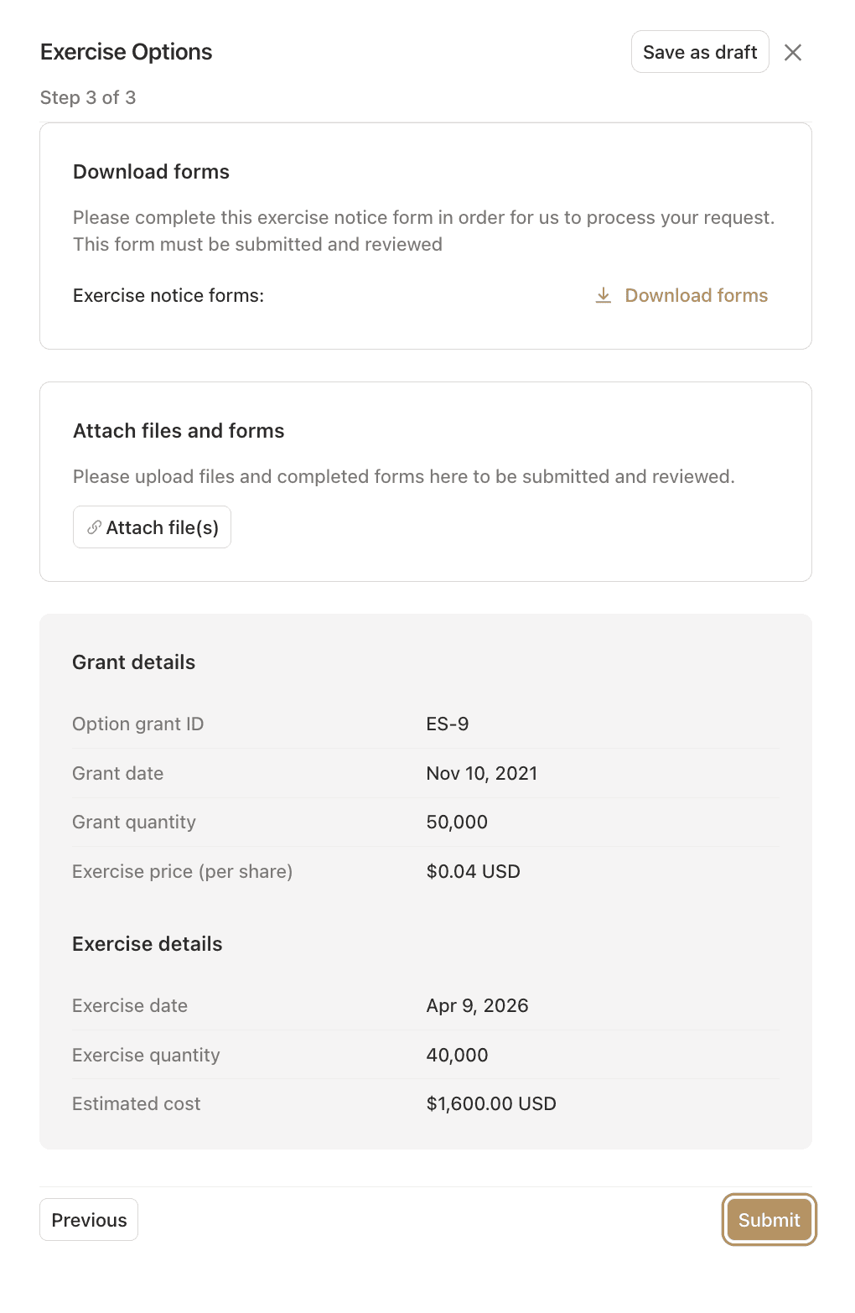Click the $0.04 USD exercise price

[x=474, y=871]
